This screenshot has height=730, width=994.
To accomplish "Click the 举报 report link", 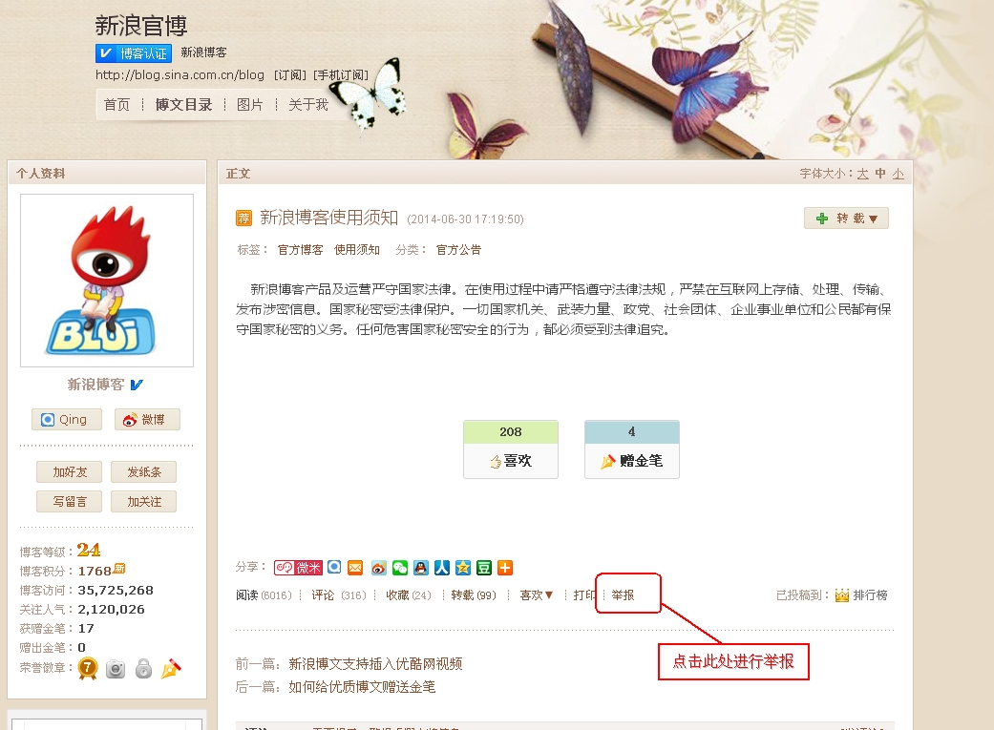I will click(x=624, y=595).
